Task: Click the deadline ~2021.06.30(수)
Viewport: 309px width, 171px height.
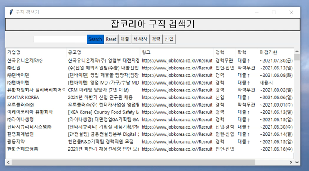Action: pos(276,127)
